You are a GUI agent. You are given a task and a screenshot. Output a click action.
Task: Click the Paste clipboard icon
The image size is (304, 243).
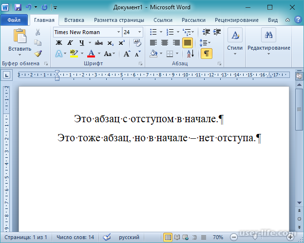click(x=20, y=36)
